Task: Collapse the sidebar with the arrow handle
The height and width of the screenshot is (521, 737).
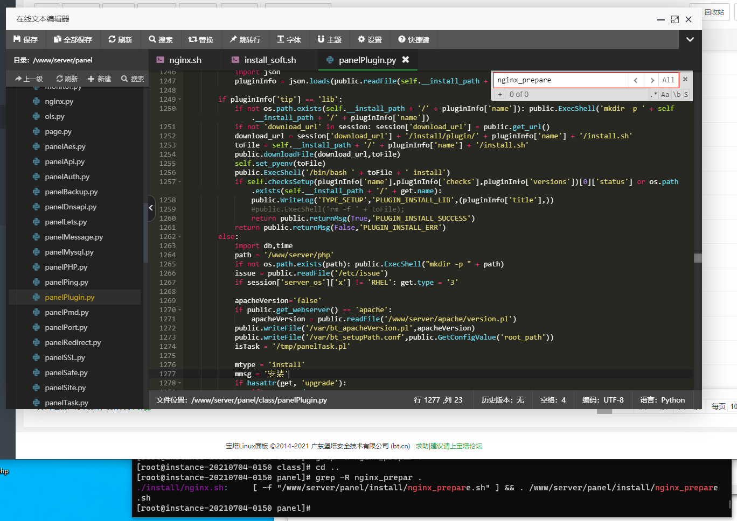Action: pyautogui.click(x=151, y=208)
